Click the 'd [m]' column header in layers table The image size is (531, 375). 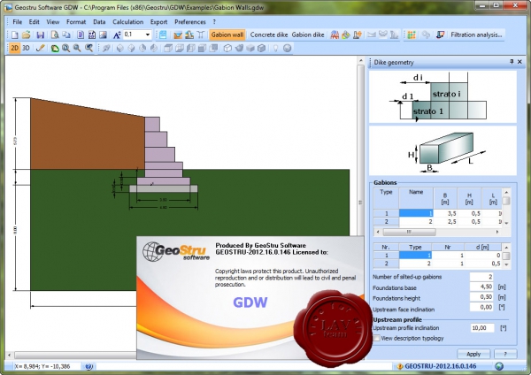(x=482, y=247)
